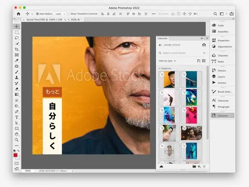
Task: Open status bar info arrow
Action: pos(73,171)
